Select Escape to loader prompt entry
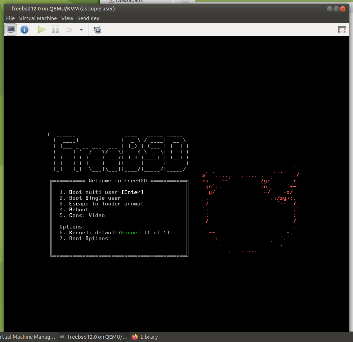The width and height of the screenshot is (353, 342). (x=101, y=204)
